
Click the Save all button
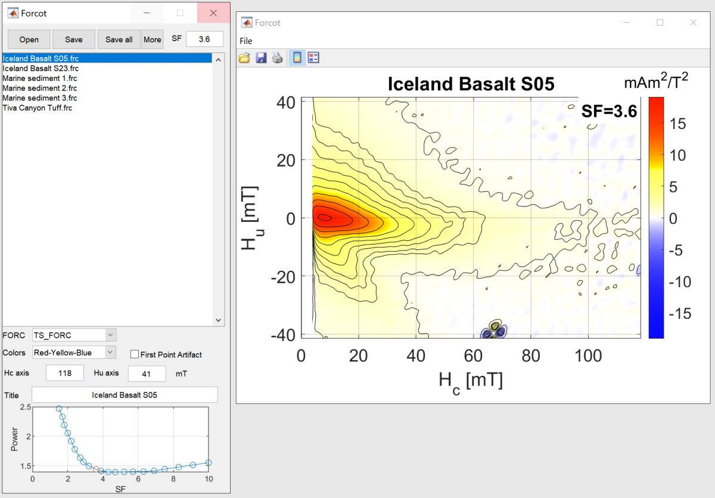click(119, 39)
